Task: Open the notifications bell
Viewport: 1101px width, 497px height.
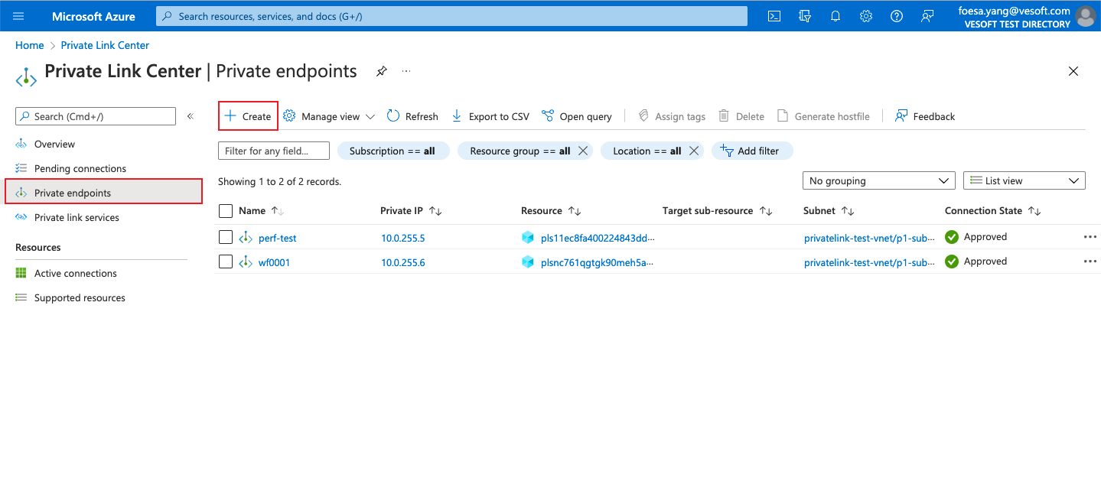Action: click(x=836, y=16)
